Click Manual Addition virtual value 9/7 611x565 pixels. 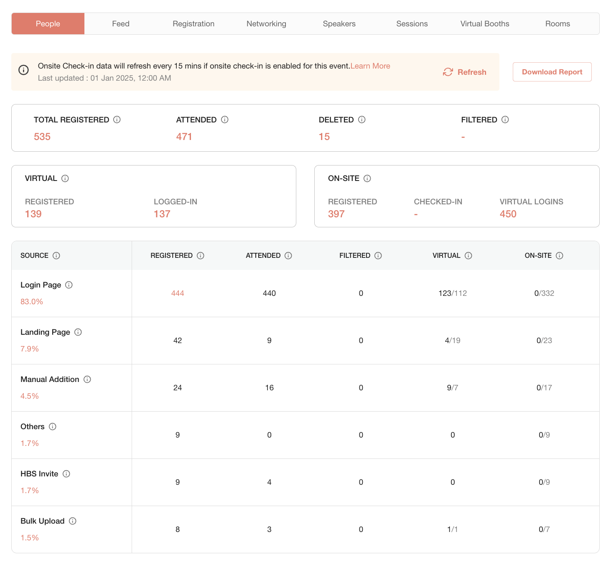pos(453,388)
